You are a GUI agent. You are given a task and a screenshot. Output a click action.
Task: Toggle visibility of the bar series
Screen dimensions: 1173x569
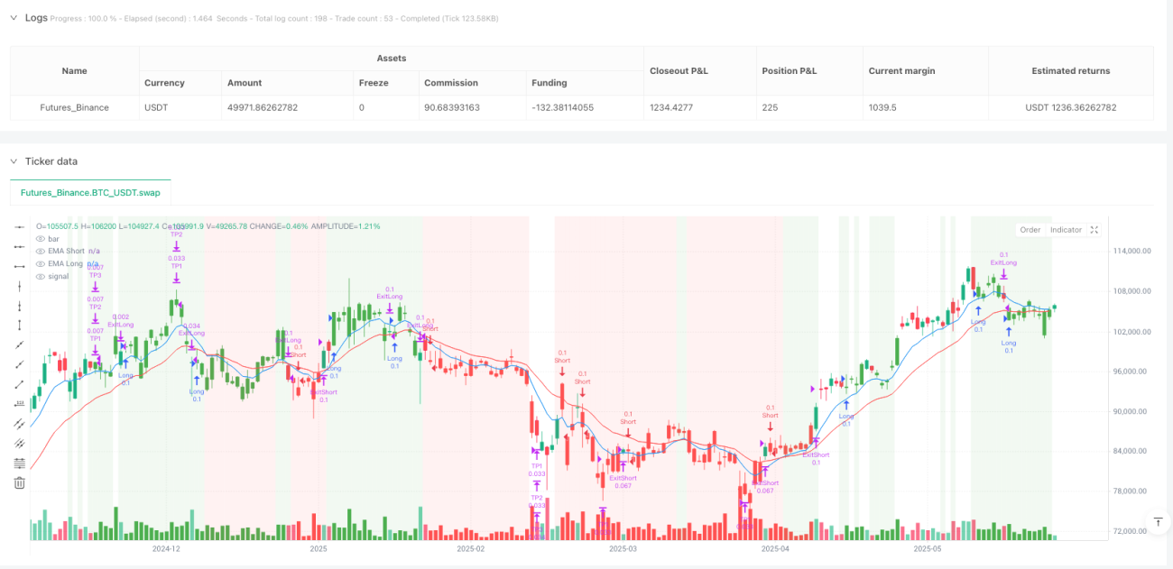point(40,239)
